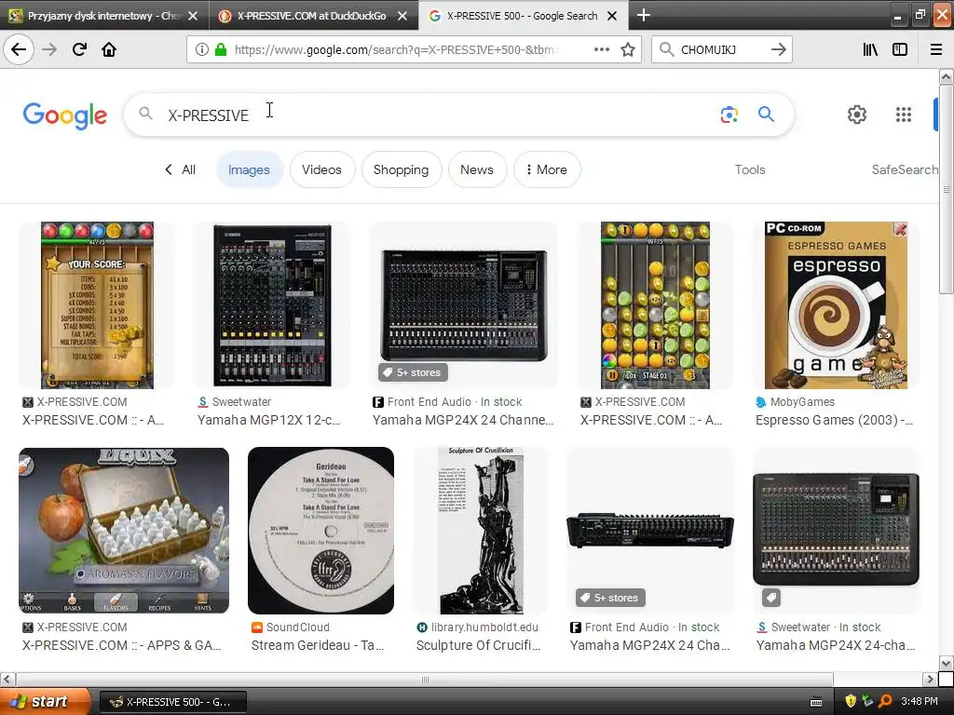Click the address bar URL
The width and height of the screenshot is (954, 715).
[x=395, y=49]
